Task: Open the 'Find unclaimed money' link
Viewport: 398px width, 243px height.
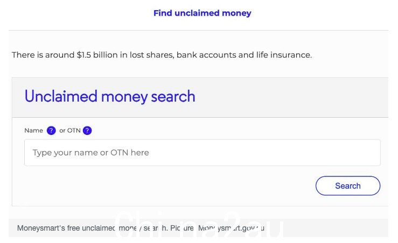Action: coord(203,13)
